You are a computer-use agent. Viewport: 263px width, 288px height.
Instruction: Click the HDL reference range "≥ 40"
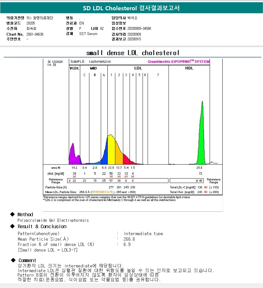199,181
